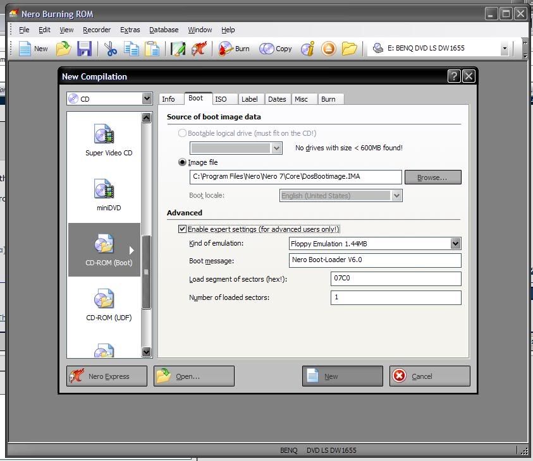The height and width of the screenshot is (461, 533).
Task: Open the File menu
Action: [24, 30]
